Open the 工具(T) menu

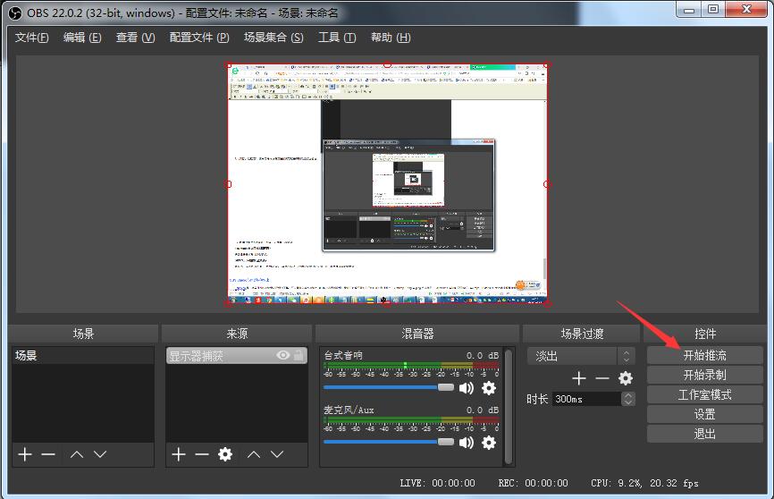(337, 38)
